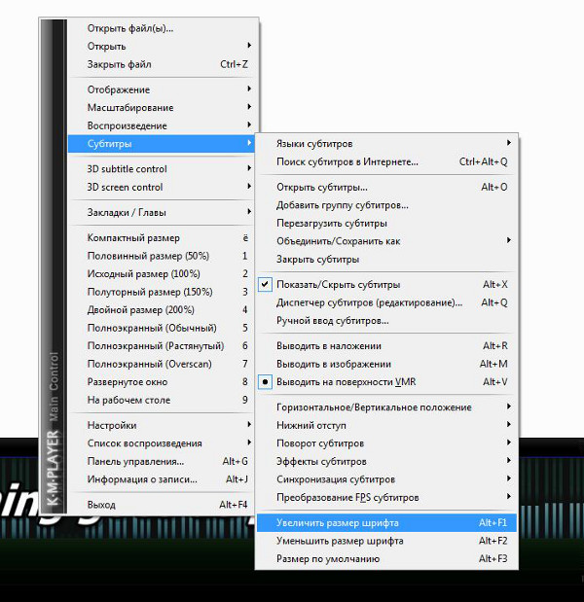Open Нижний отступ submenu
The height and width of the screenshot is (602, 584).
(x=386, y=425)
